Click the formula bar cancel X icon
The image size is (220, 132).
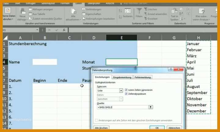pyautogui.click(x=49, y=30)
